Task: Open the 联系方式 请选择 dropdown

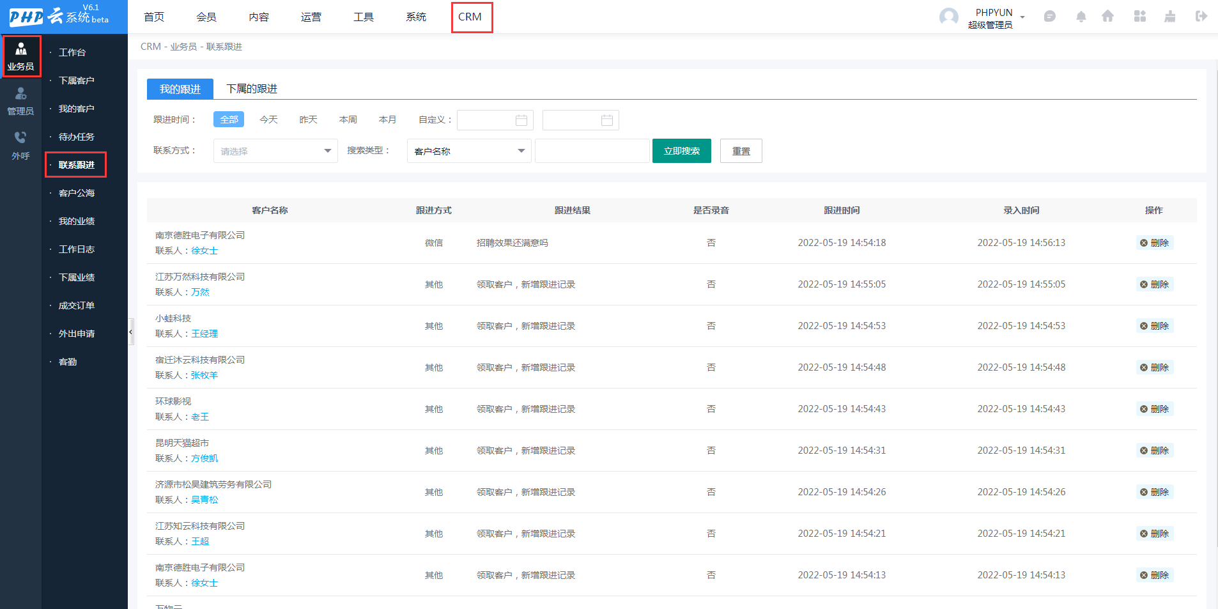Action: coord(275,151)
